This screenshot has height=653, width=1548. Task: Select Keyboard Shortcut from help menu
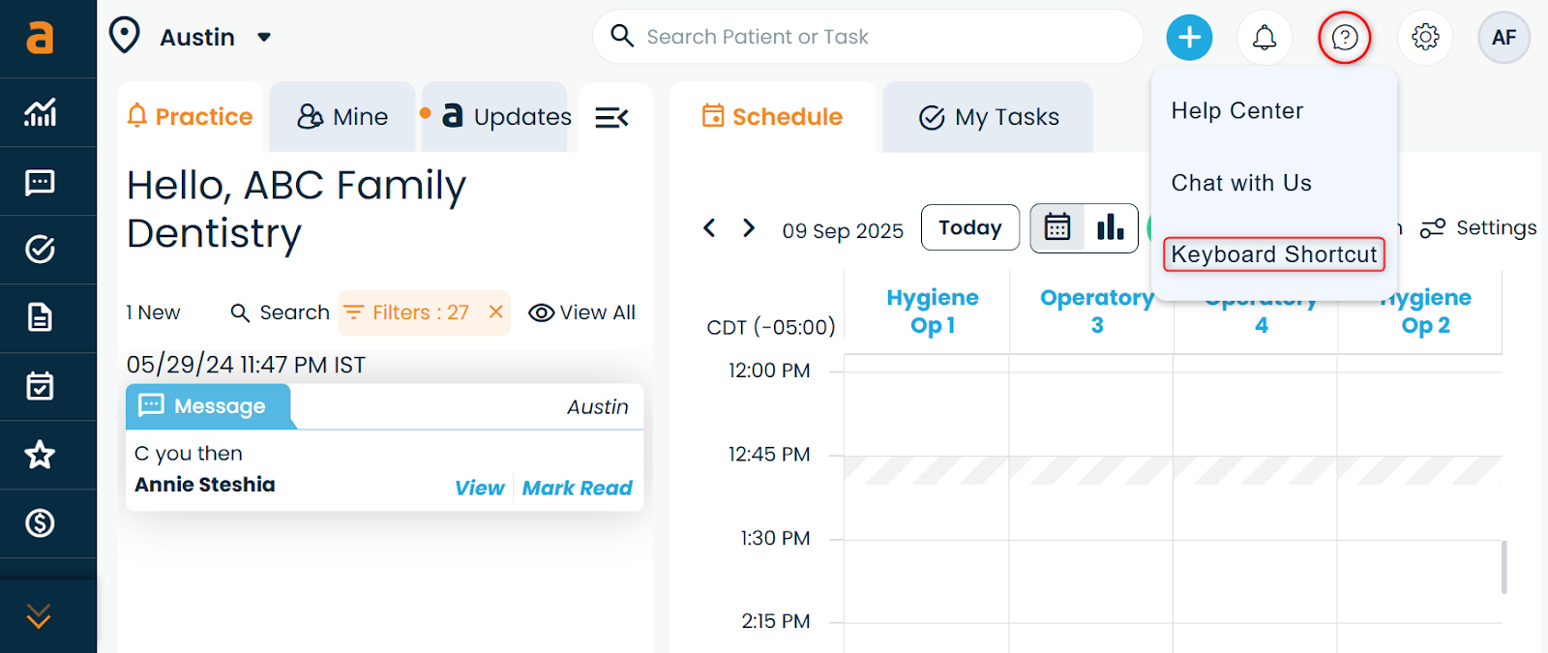pyautogui.click(x=1273, y=254)
